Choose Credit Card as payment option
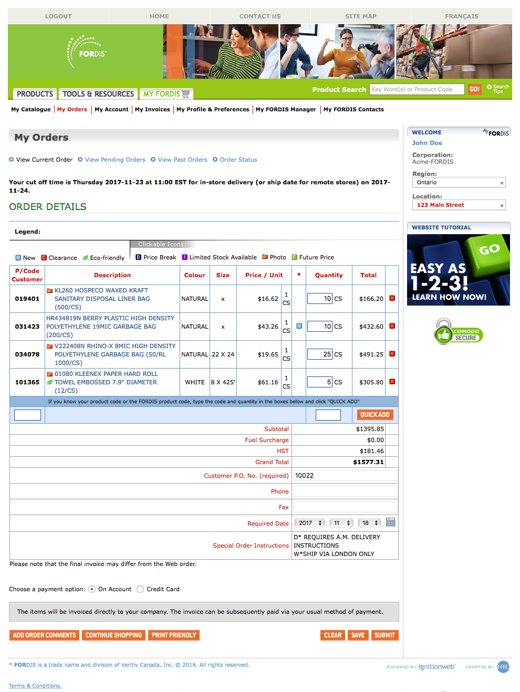 pyautogui.click(x=140, y=589)
